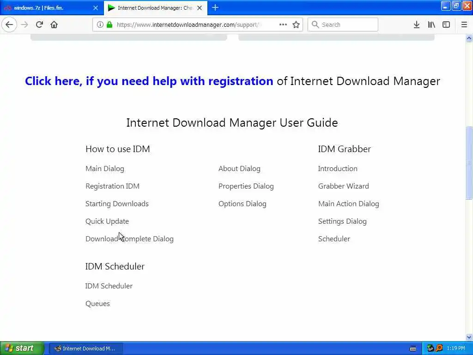Bookmark this page with the star
The image size is (473, 355).
coord(296,24)
